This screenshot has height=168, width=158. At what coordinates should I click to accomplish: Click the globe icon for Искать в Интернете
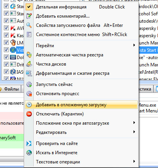tap(29, 153)
